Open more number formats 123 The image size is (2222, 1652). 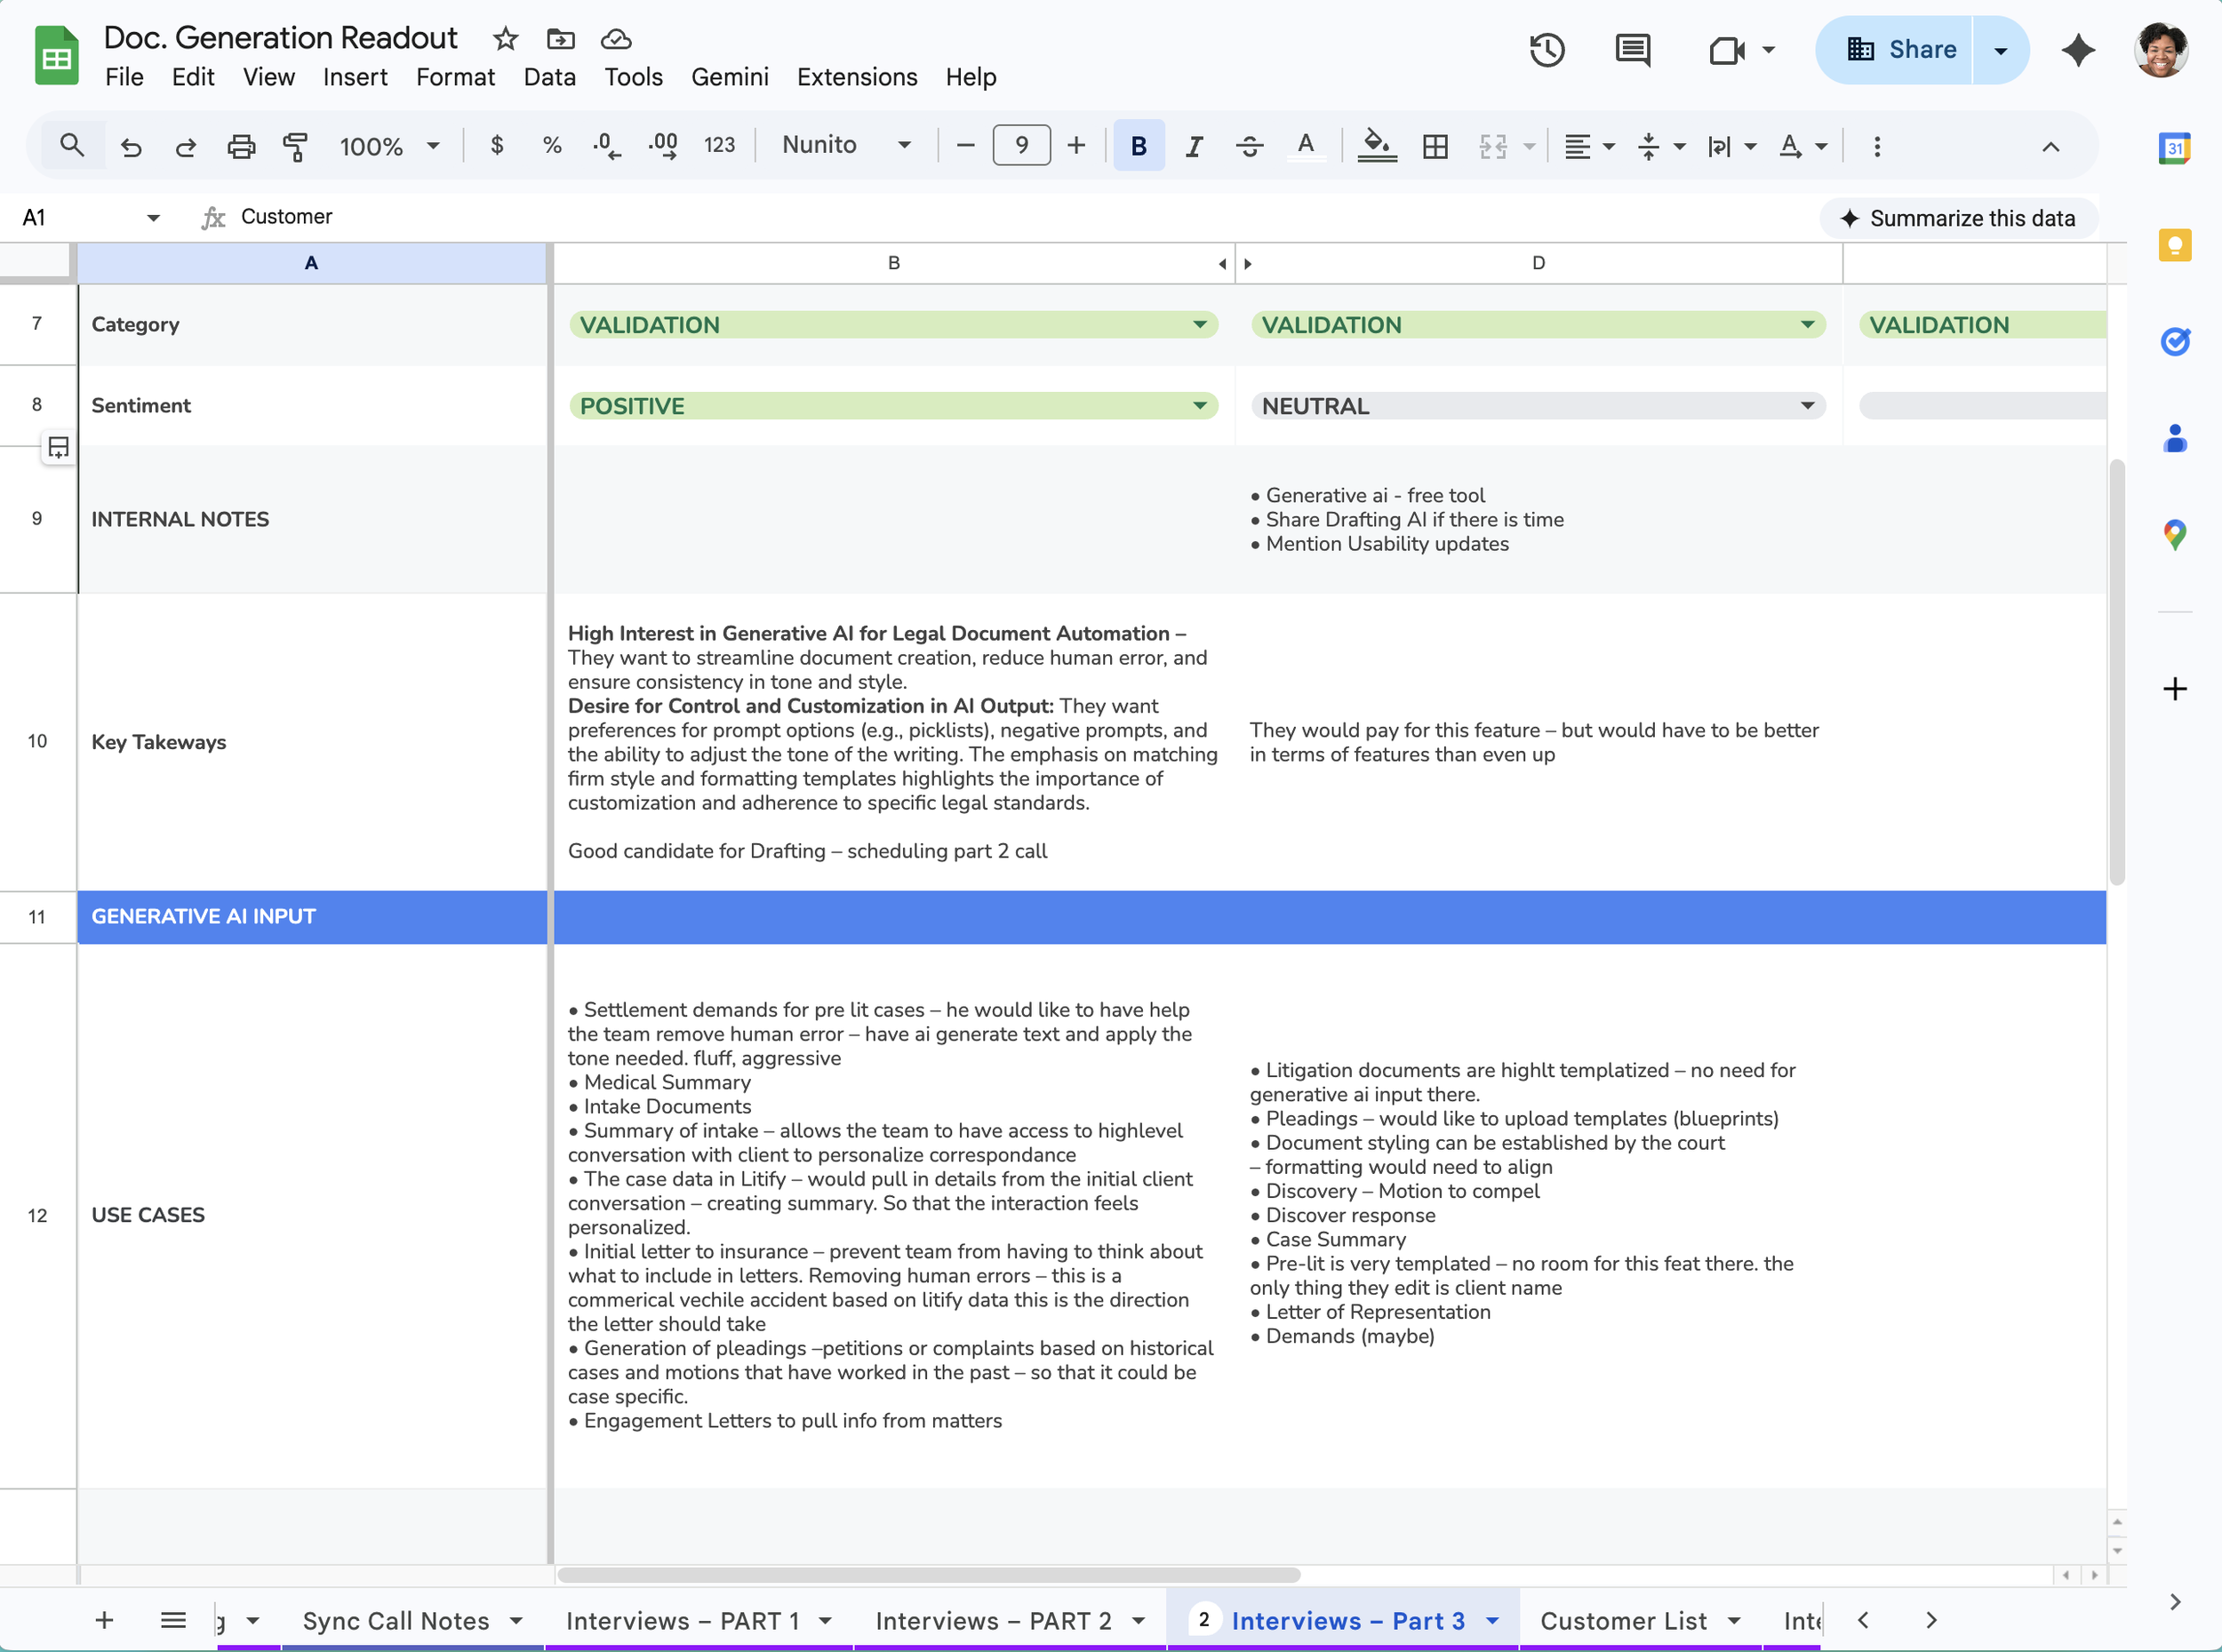click(x=719, y=146)
